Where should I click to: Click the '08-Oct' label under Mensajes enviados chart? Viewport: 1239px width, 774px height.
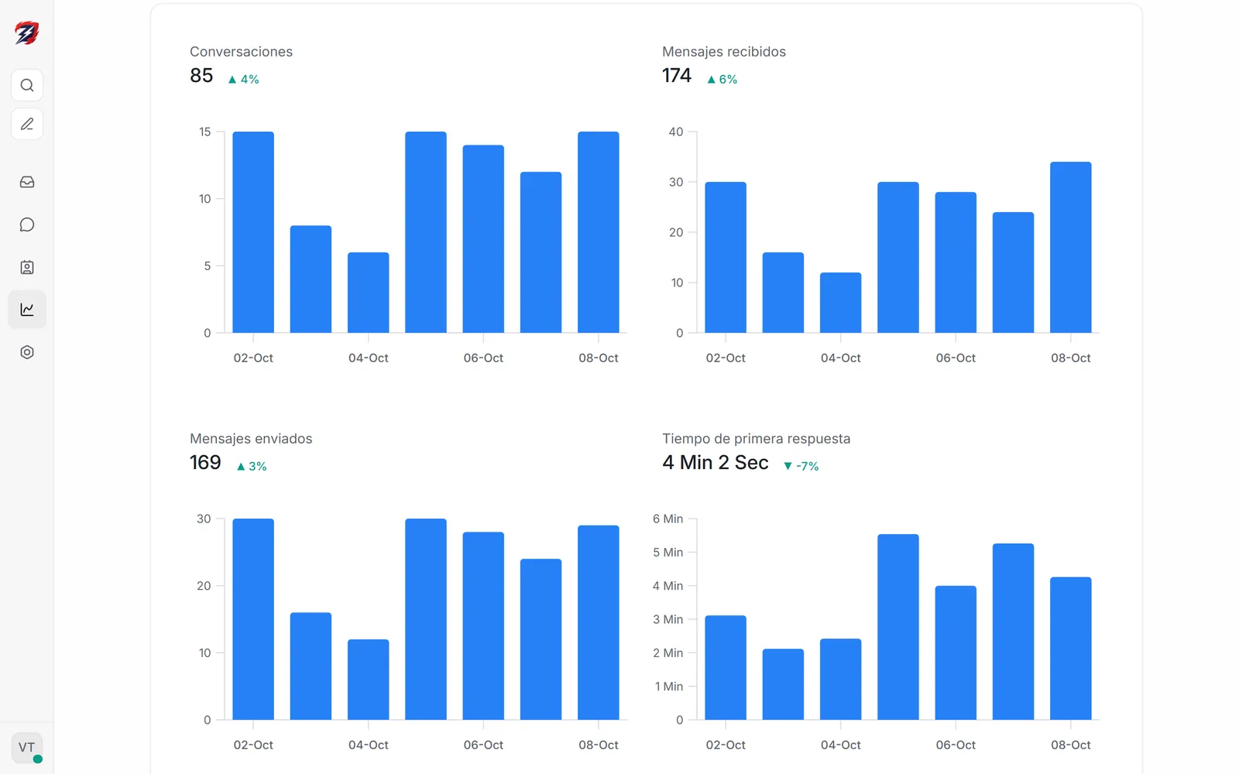pos(599,745)
